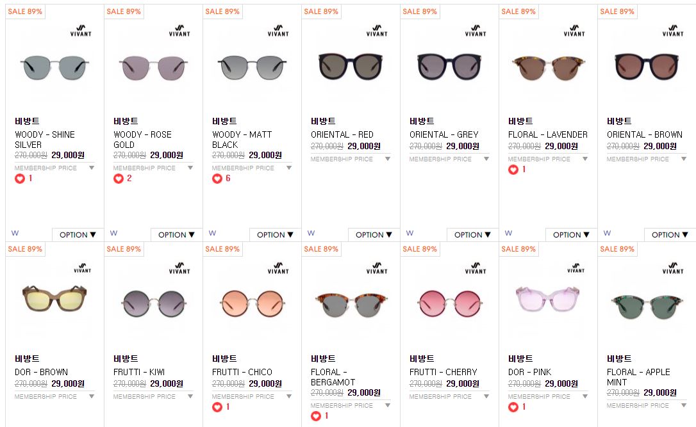
Task: Select the ORIENTAL - BROWN sunglasses image
Action: point(647,67)
